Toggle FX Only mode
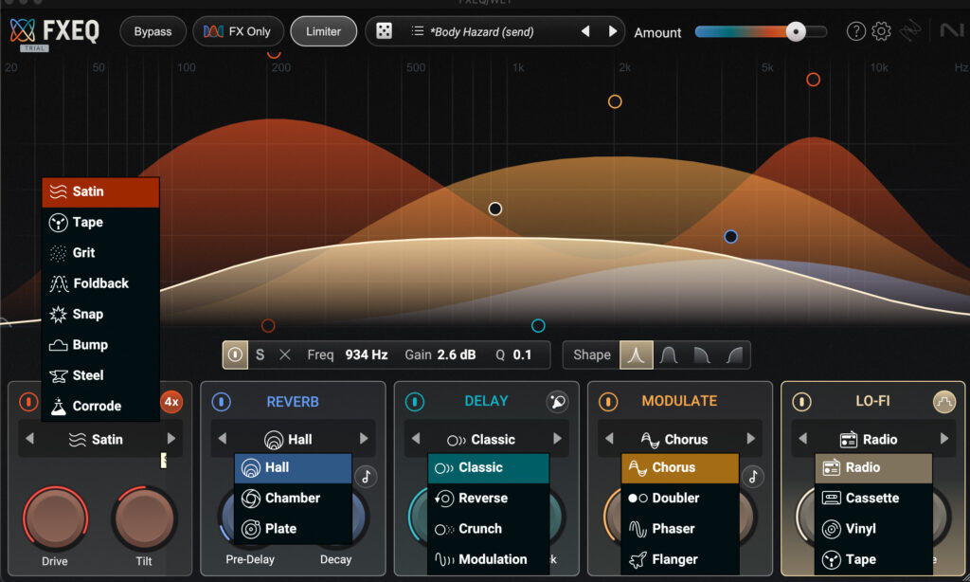The width and height of the screenshot is (970, 582). 238,31
